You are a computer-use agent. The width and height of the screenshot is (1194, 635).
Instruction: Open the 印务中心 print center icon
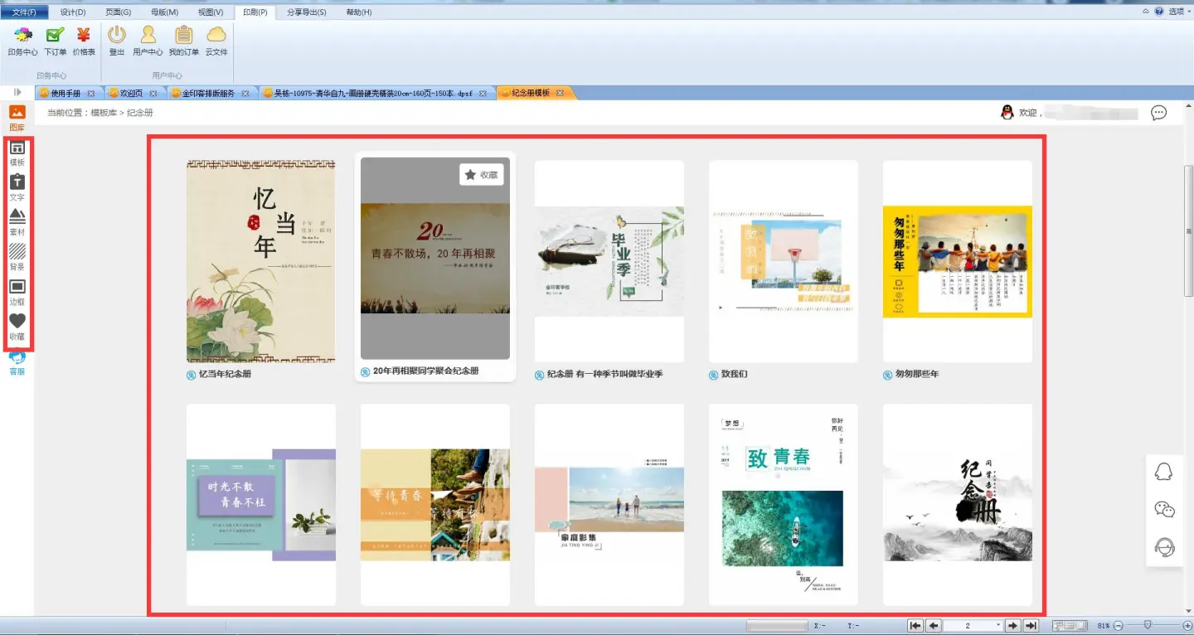(x=22, y=41)
